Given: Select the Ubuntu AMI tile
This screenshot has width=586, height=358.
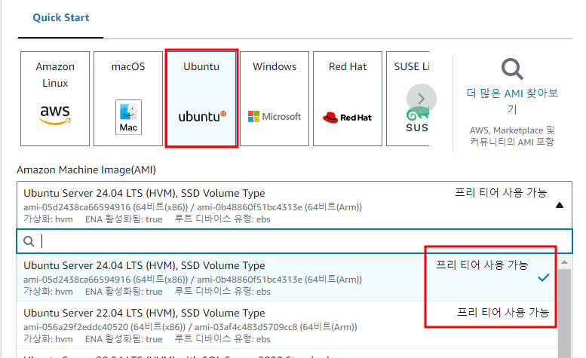Looking at the screenshot, I should point(201,99).
